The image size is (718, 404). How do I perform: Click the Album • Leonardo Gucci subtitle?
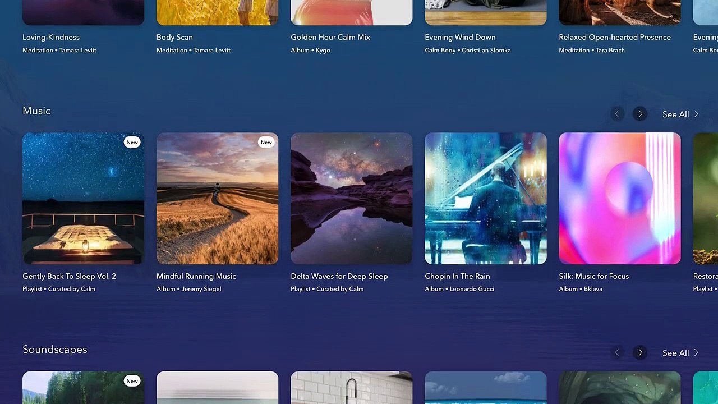pyautogui.click(x=459, y=289)
